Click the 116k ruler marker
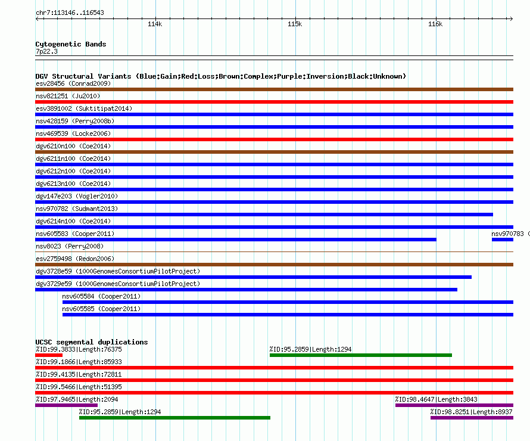Image resolution: width=530 pixels, height=441 pixels. (435, 24)
